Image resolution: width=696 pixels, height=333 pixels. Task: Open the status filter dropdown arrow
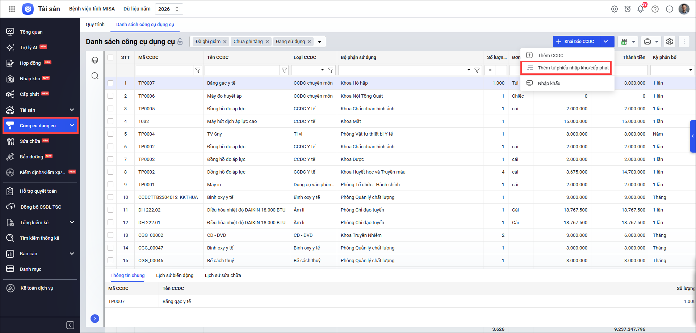coord(319,42)
